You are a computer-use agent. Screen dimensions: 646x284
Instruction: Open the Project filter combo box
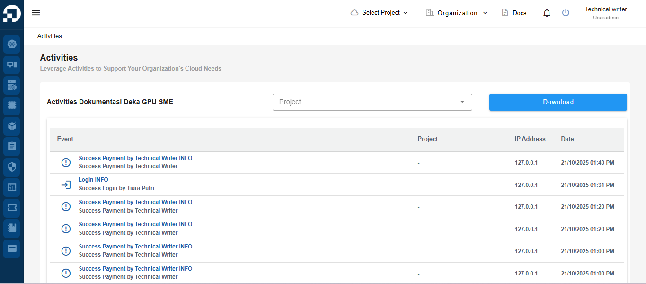372,102
